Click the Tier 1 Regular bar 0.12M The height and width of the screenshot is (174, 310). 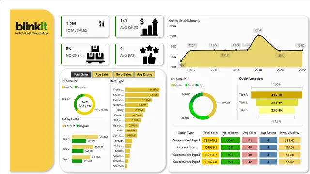click(77, 161)
